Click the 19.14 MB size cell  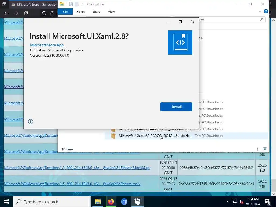(262, 184)
